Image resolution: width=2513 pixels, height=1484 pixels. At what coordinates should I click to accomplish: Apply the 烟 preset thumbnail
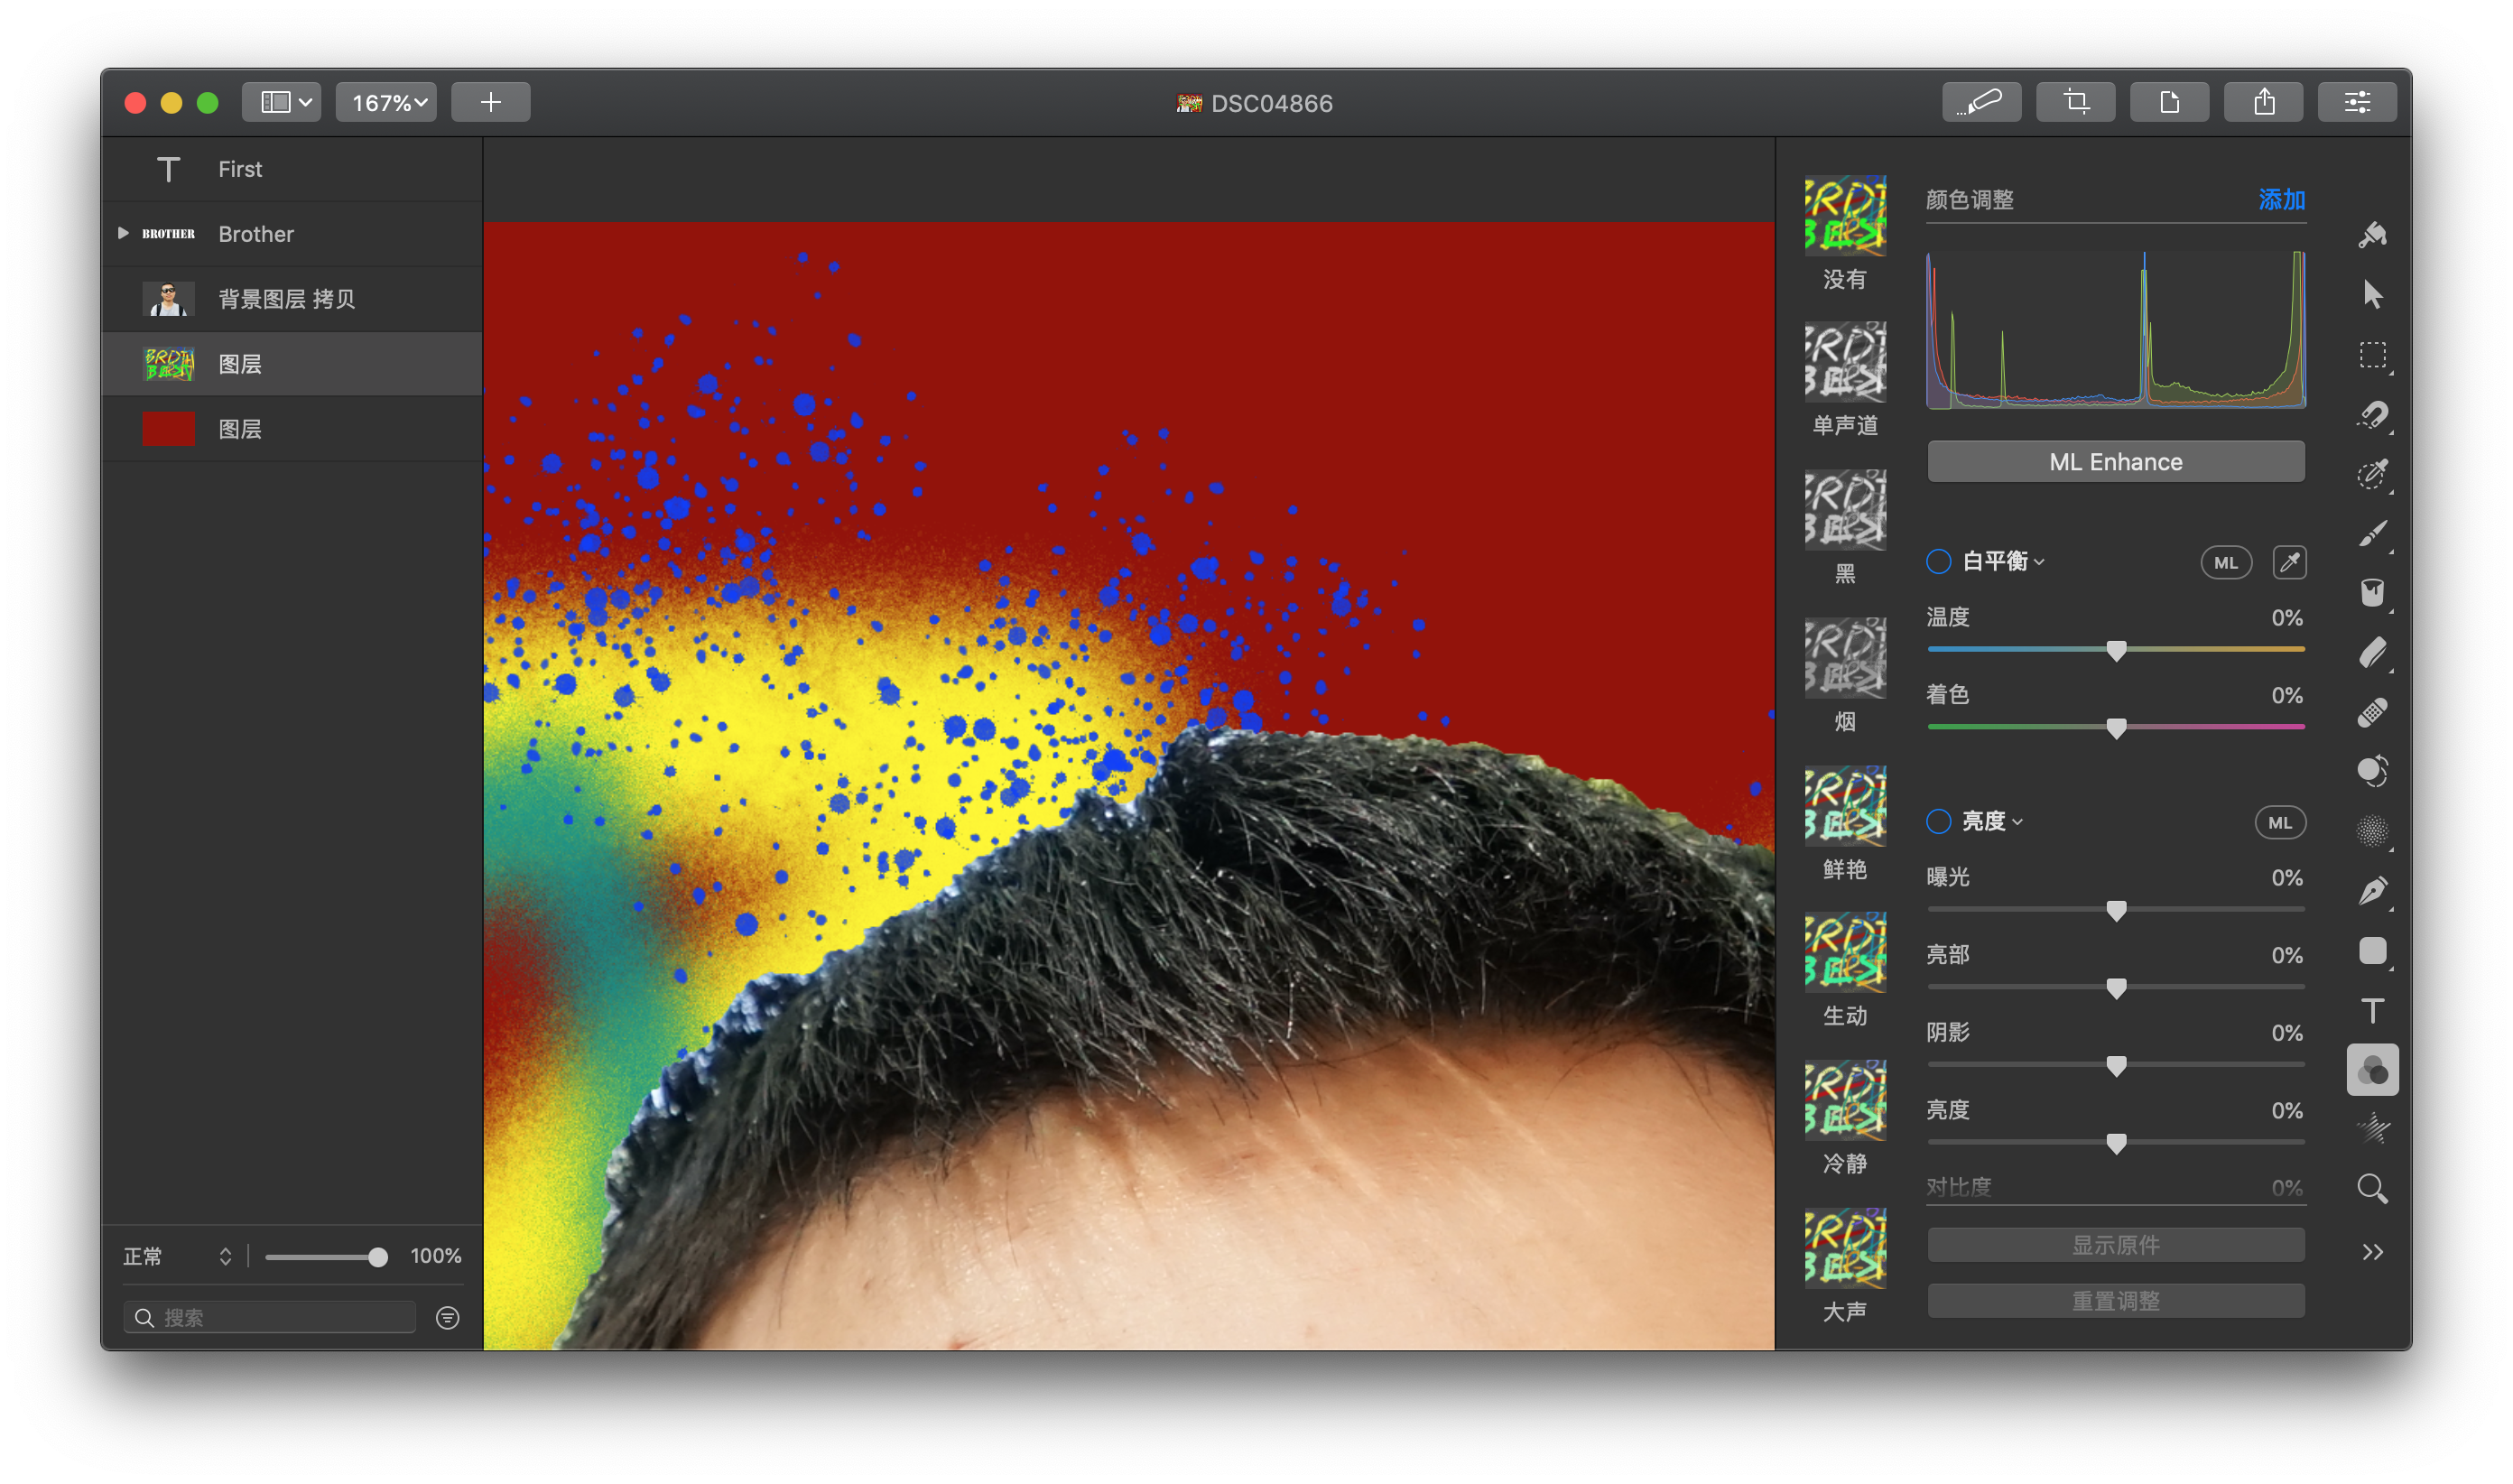(x=1844, y=658)
